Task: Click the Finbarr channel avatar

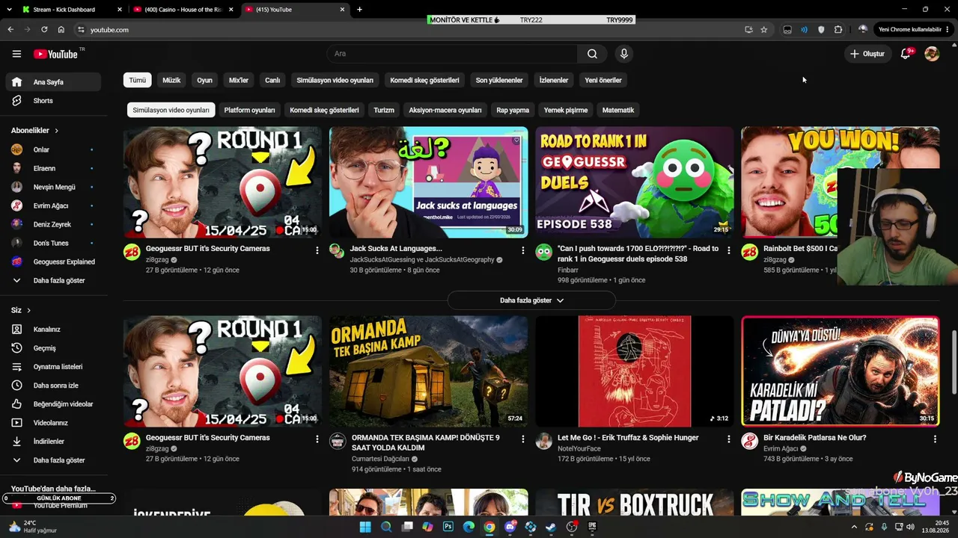Action: click(x=544, y=252)
